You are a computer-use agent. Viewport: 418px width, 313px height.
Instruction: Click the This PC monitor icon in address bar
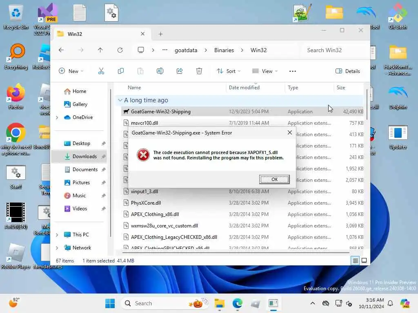pyautogui.click(x=141, y=50)
